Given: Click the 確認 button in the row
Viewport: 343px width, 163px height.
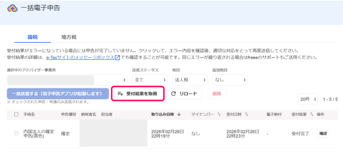Looking at the screenshot, I should pyautogui.click(x=323, y=133).
